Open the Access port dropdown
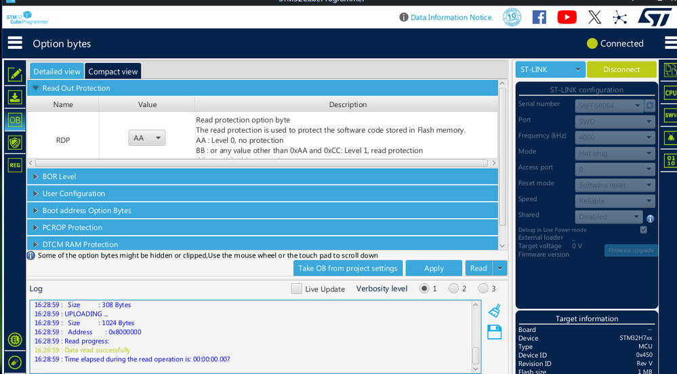The height and width of the screenshot is (374, 677). pos(615,169)
